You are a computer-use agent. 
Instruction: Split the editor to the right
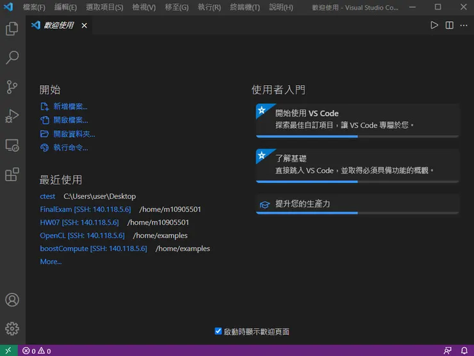coord(449,25)
